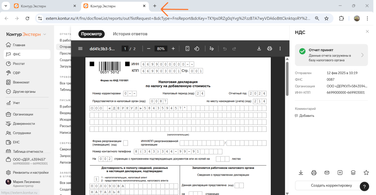Mark report as favorite star icon
The height and width of the screenshot is (195, 376).
[366, 173]
